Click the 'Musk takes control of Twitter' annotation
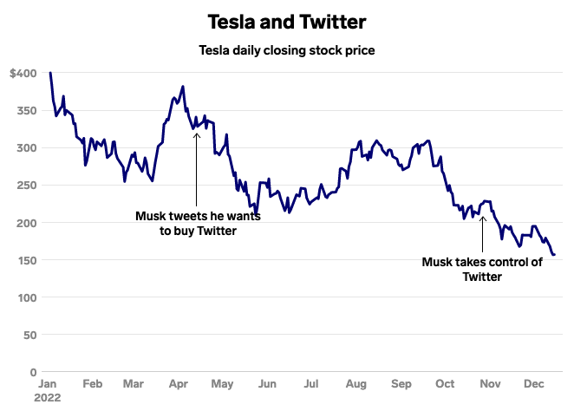574x411 pixels. coord(482,270)
